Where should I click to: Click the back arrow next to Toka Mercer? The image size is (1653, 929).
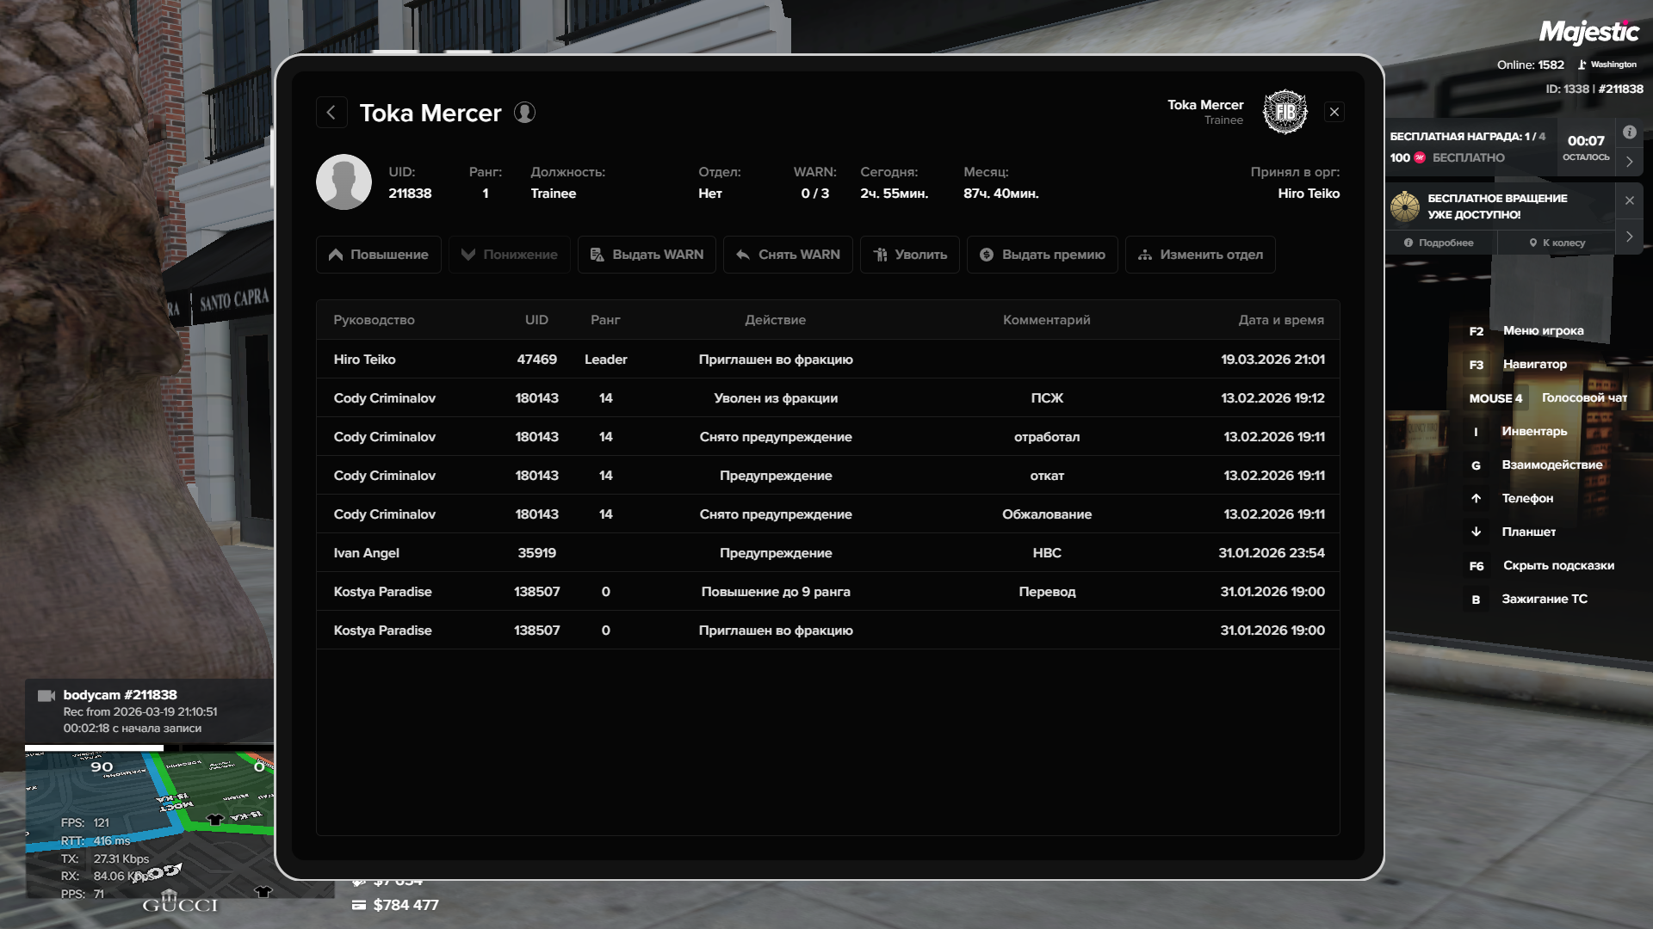point(331,113)
